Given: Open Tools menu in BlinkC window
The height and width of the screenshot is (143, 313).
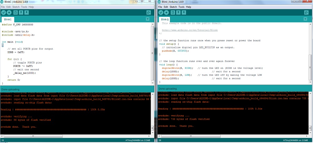Looking at the screenshot, I should (24, 7).
